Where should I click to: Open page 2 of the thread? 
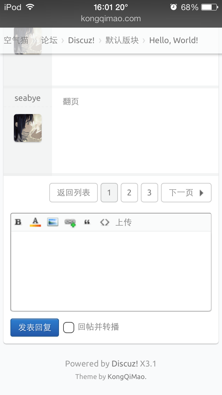pyautogui.click(x=129, y=193)
